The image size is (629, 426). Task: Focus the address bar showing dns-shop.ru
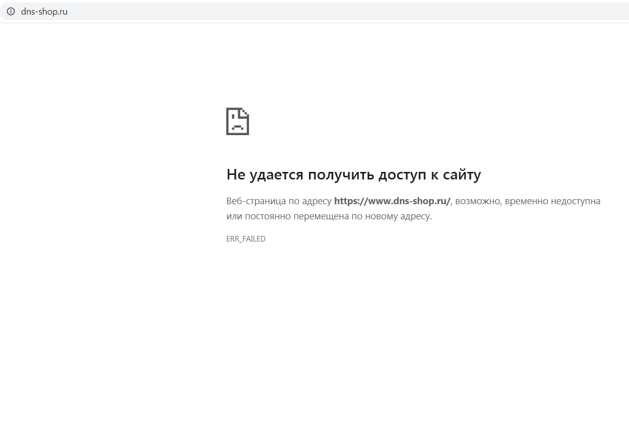click(314, 12)
